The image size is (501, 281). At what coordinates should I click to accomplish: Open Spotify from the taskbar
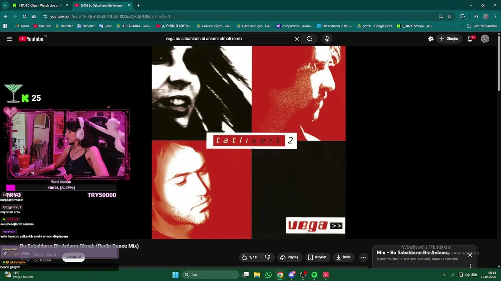tap(314, 275)
